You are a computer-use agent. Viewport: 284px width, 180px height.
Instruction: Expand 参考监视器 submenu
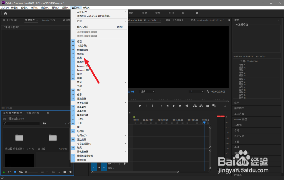pos(99,103)
